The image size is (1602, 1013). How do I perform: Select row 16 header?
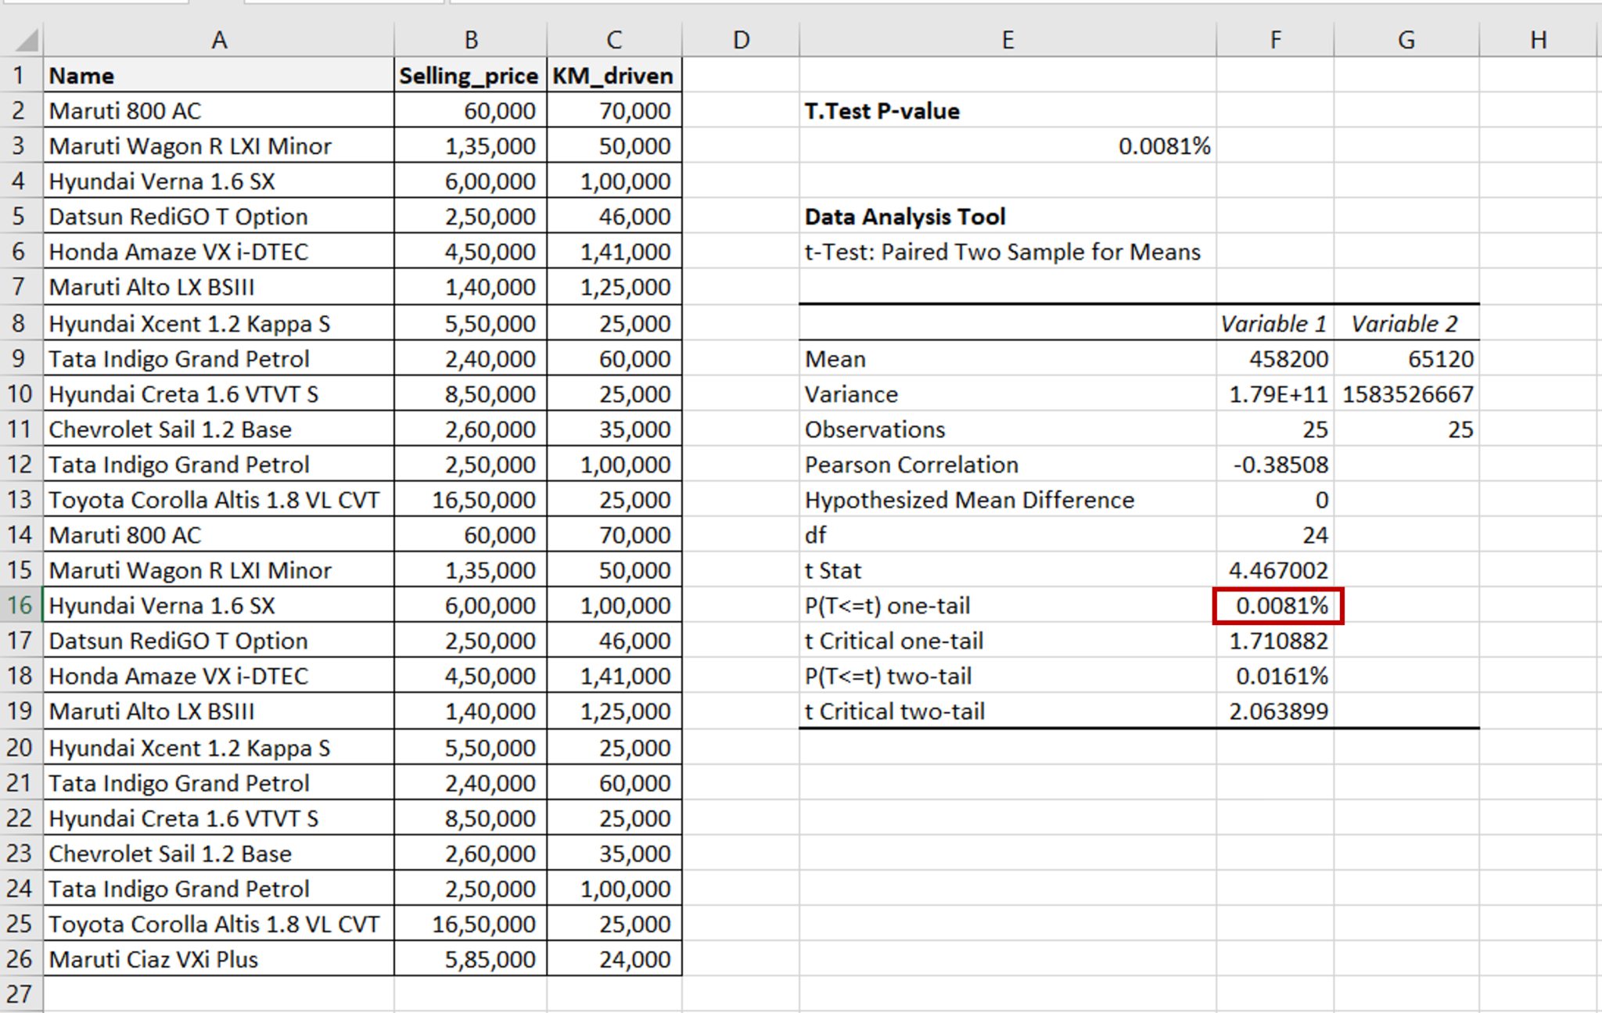21,605
